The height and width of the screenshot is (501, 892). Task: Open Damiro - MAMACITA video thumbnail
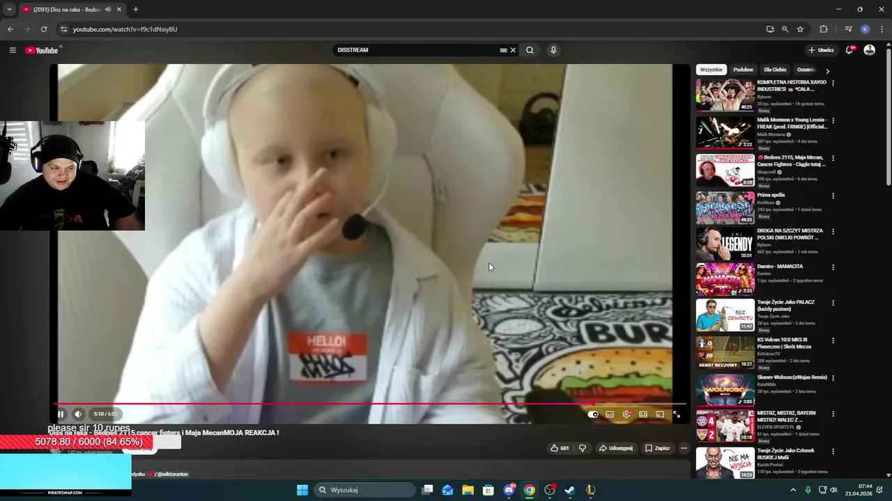click(725, 279)
